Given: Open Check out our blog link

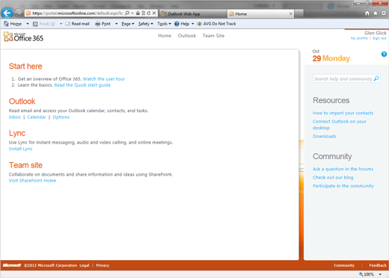Looking at the screenshot, I should (x=333, y=177).
